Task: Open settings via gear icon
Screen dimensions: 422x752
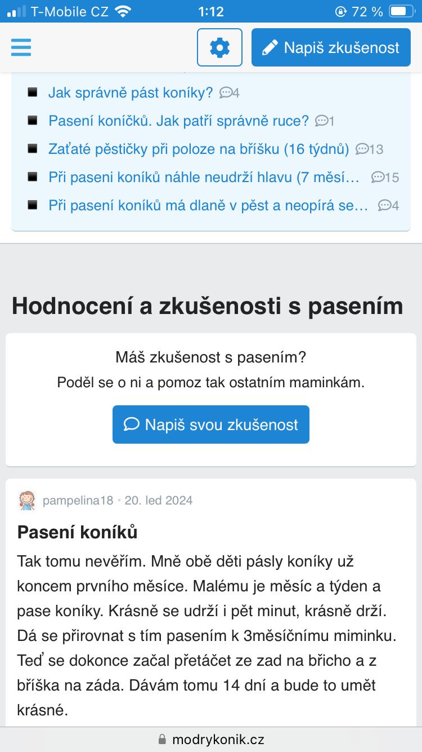Action: click(x=219, y=47)
